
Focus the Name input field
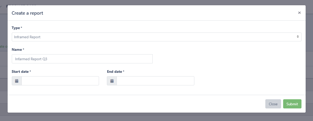82,59
